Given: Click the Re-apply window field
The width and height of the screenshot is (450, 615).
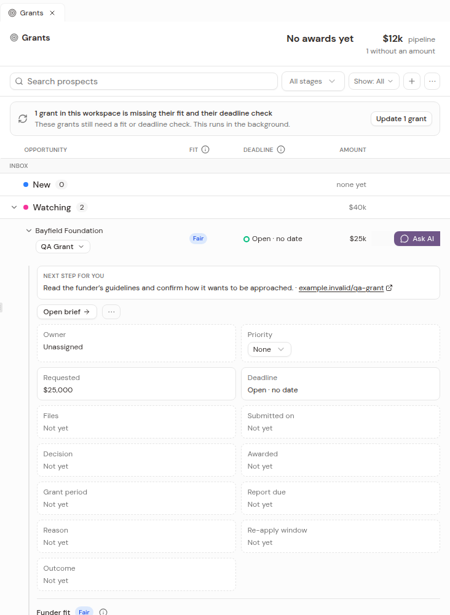Looking at the screenshot, I should [340, 536].
